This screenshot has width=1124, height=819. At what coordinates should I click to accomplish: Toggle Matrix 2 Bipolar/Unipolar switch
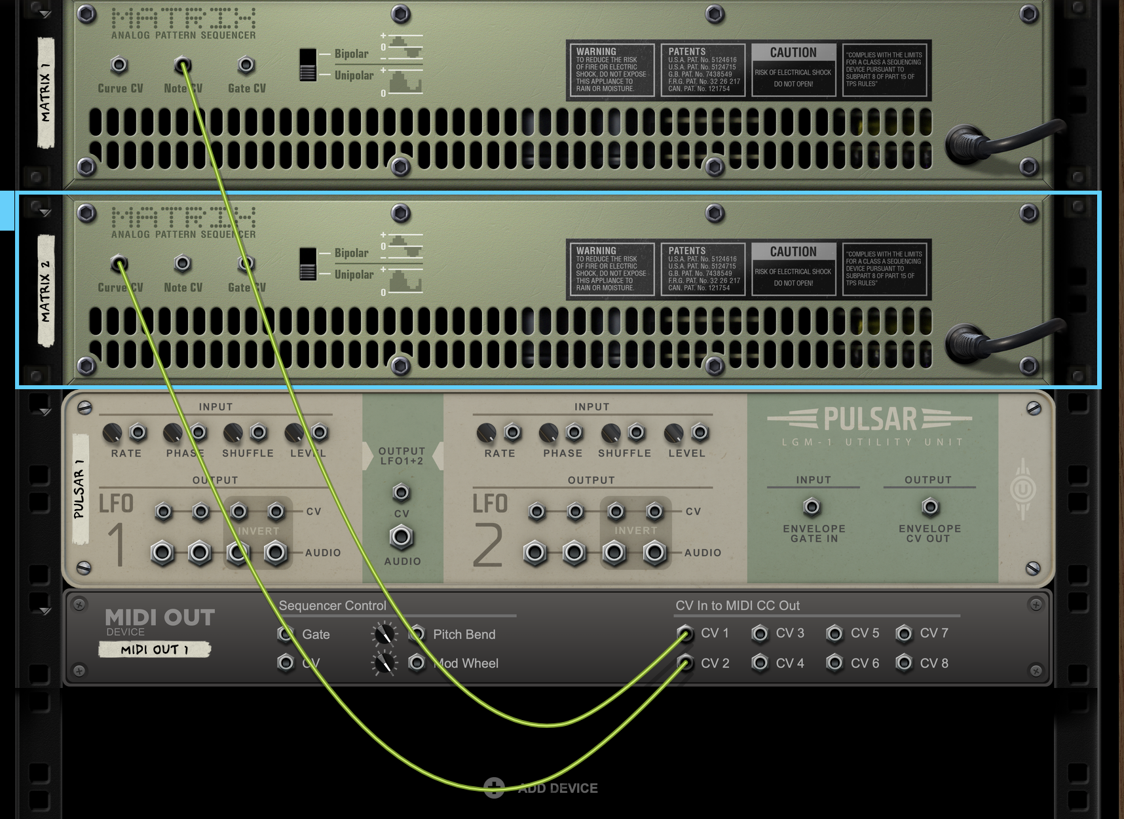[x=307, y=264]
